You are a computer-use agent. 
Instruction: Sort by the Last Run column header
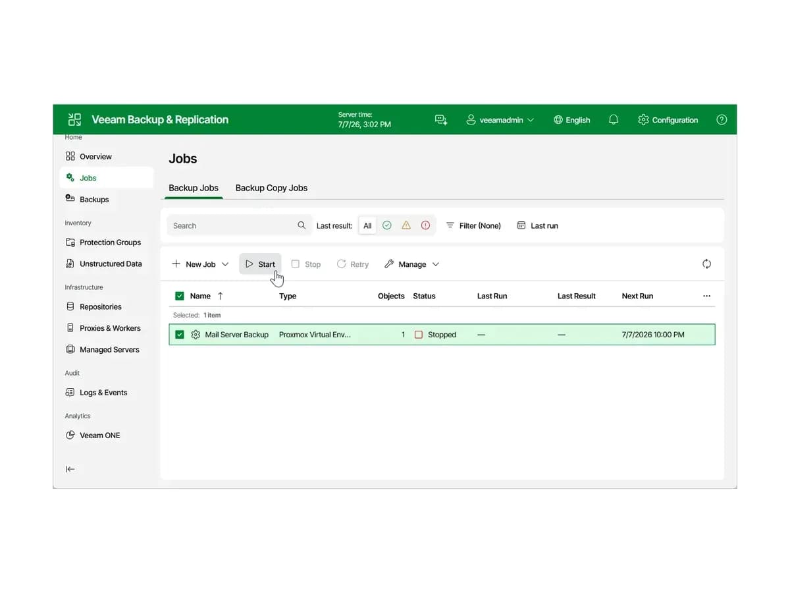[x=492, y=296]
